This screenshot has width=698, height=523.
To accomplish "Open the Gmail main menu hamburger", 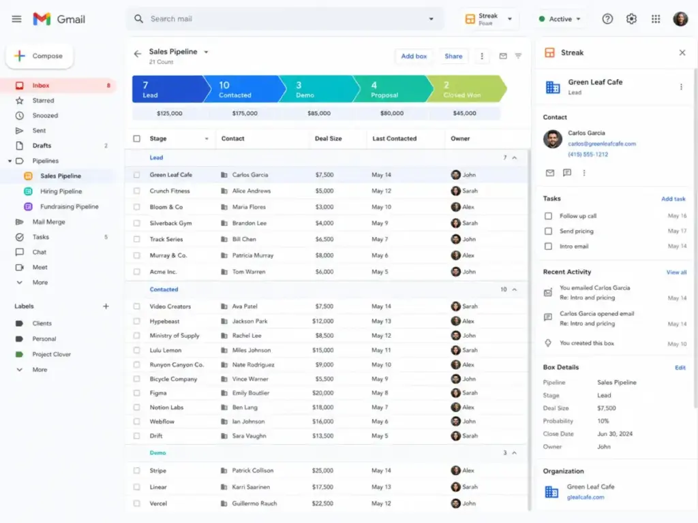I will pos(16,19).
